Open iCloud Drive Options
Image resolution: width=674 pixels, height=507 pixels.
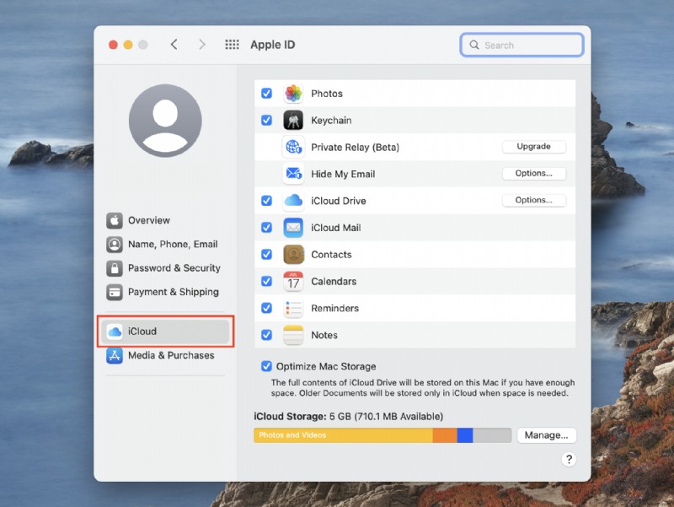[533, 200]
